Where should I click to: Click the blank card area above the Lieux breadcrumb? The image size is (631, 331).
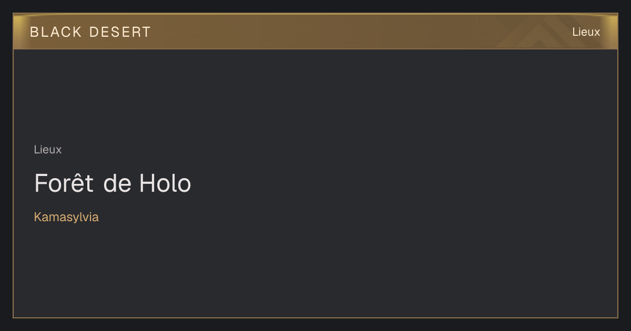[315, 95]
